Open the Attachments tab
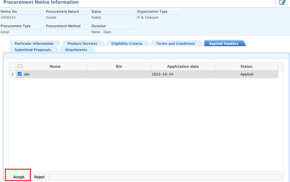This screenshot has width=290, height=182. (76, 49)
